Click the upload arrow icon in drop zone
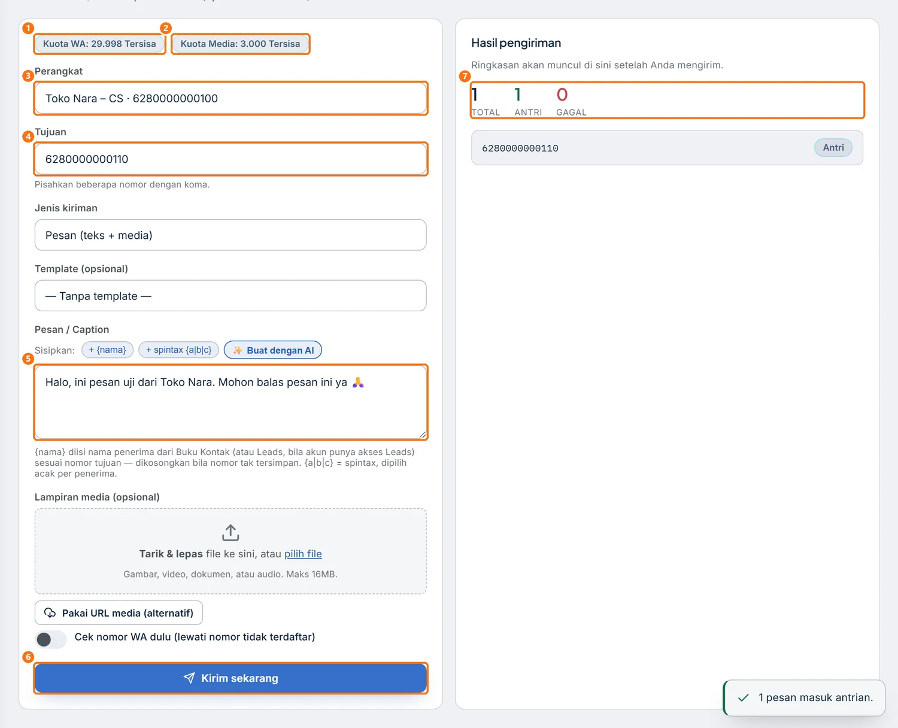898x728 pixels. [230, 532]
